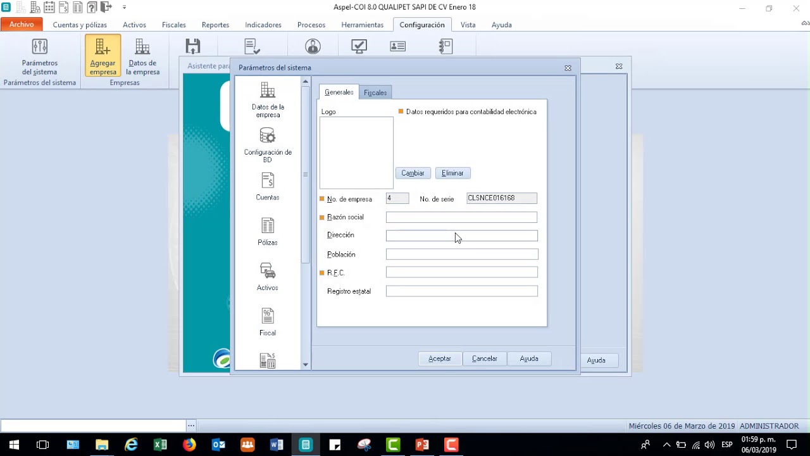Click the Población input field
The height and width of the screenshot is (456, 810).
[x=462, y=254]
